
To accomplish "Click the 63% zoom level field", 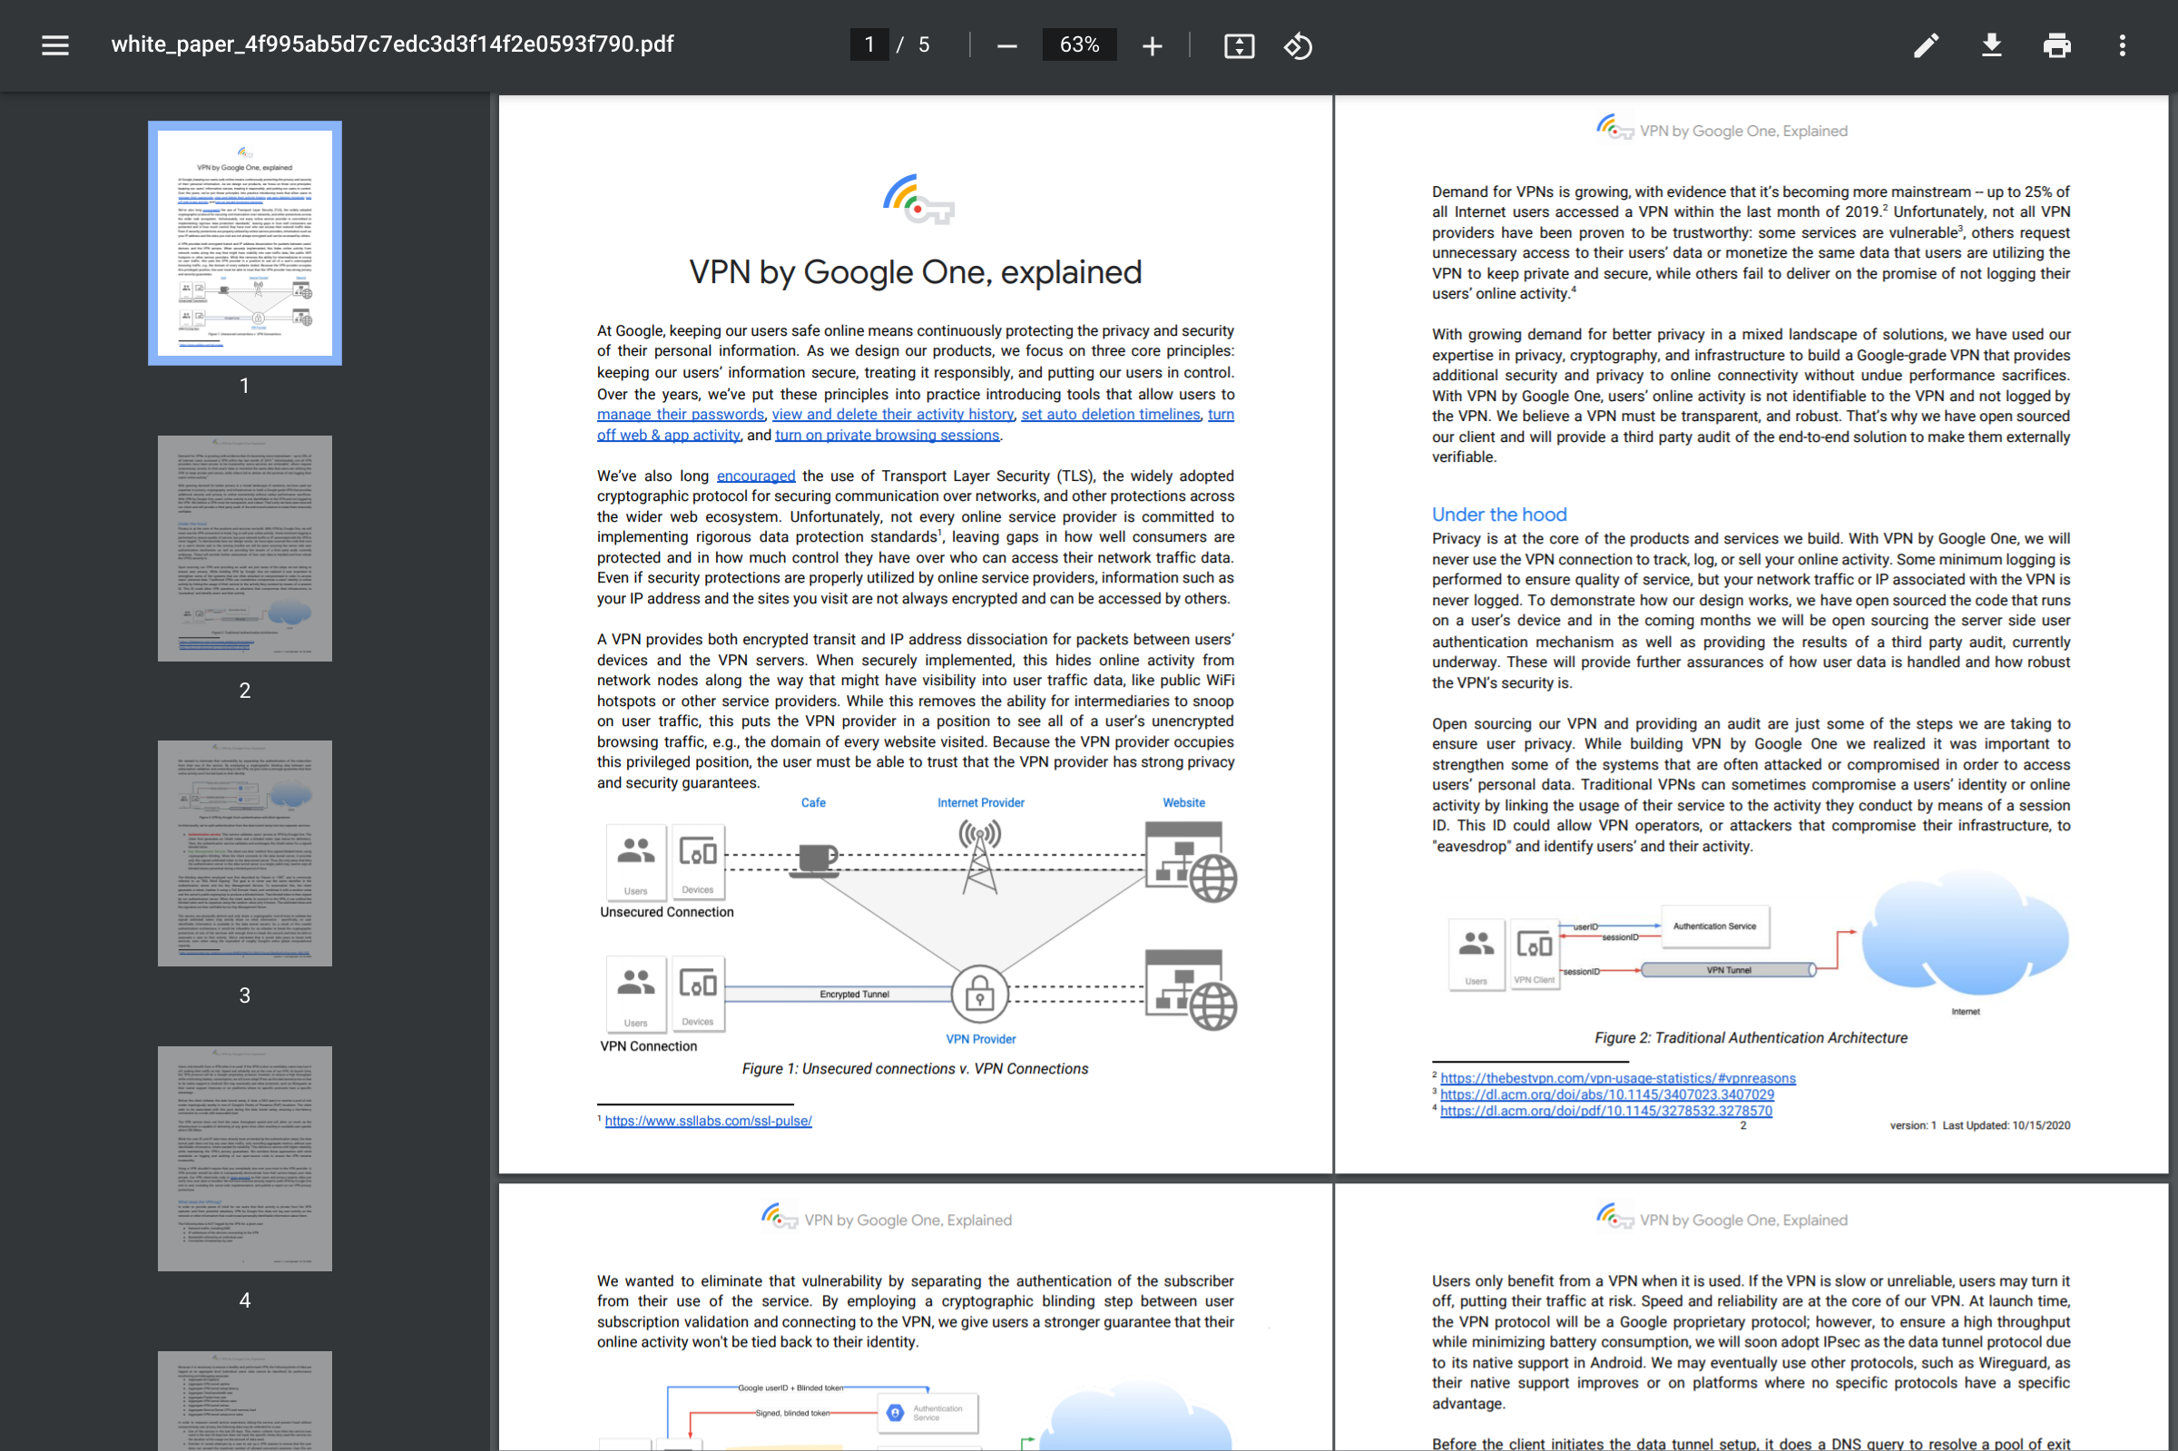I will (1078, 44).
